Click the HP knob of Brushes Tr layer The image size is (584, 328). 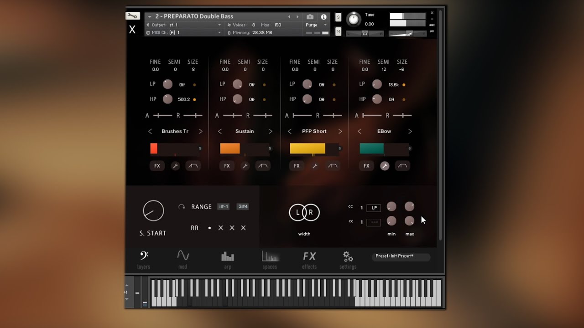pyautogui.click(x=168, y=99)
